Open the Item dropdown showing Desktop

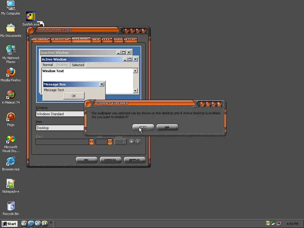pyautogui.click(x=60, y=128)
